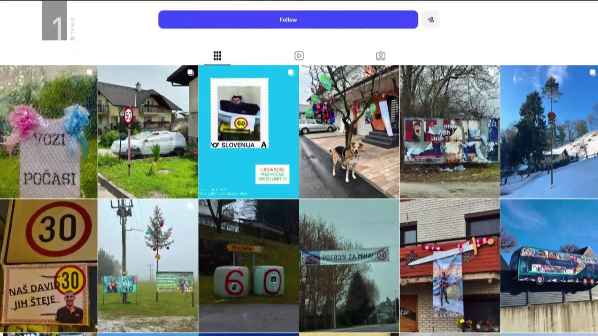Open the Reels tab icon
Screen dimensions: 598x336
click(x=299, y=56)
